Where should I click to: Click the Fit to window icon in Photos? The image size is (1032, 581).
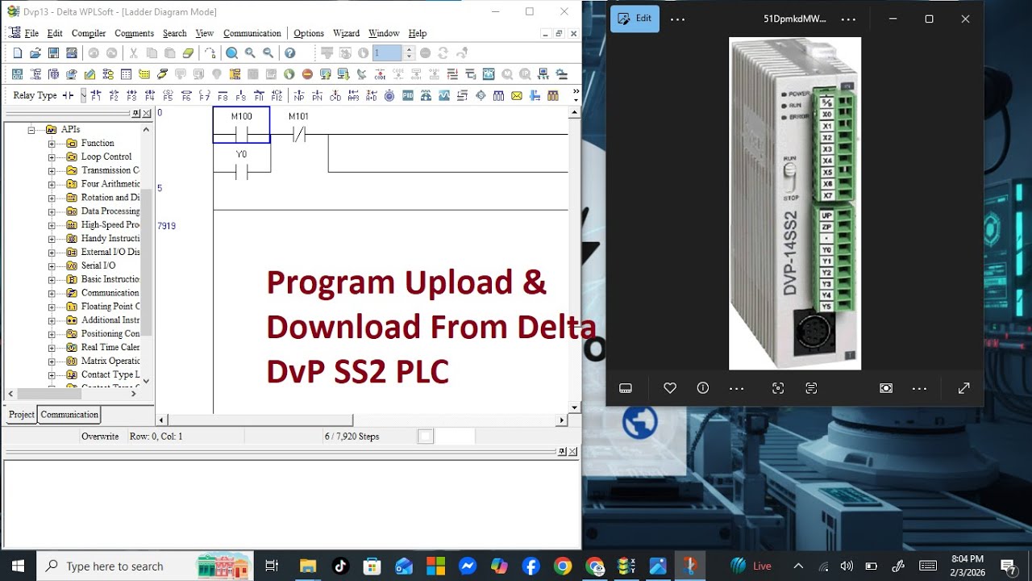[886, 388]
